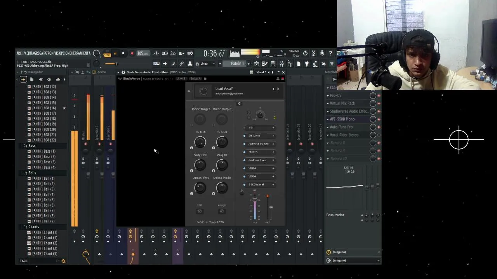The height and width of the screenshot is (279, 497).
Task: Expand the SSLChannel plugin plus
Action: [x=273, y=184]
